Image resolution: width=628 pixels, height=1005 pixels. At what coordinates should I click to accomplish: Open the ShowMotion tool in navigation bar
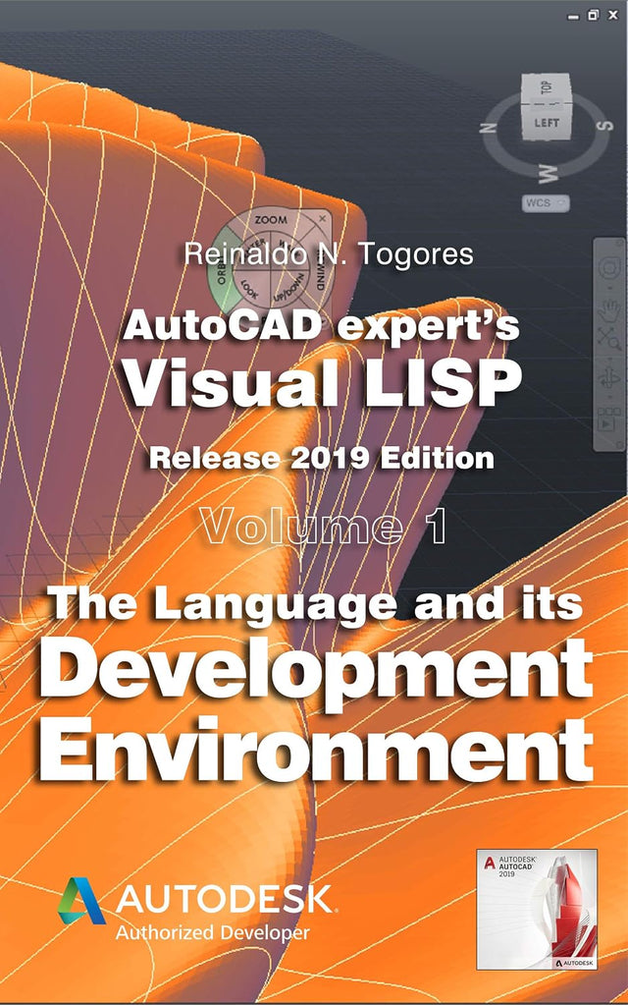tap(610, 419)
